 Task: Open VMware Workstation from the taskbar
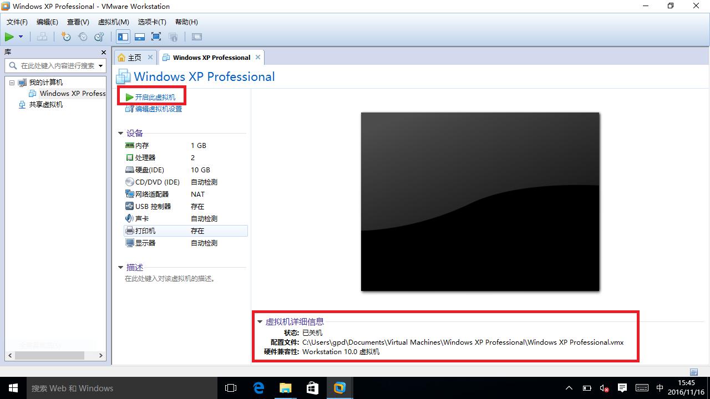tap(339, 387)
